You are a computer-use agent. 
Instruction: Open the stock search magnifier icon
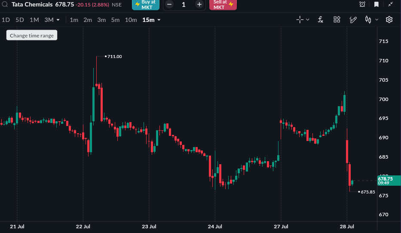(x=5, y=4)
